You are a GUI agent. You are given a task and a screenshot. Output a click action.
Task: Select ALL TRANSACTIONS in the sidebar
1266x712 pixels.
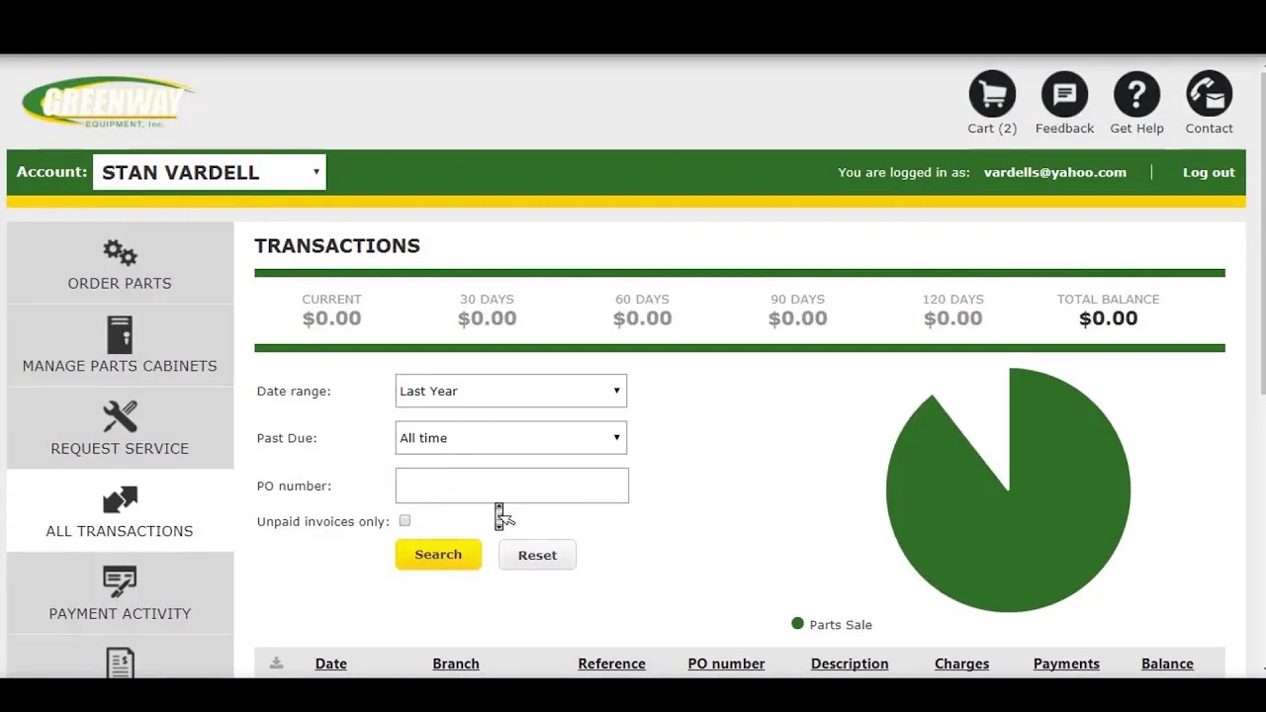coord(120,531)
